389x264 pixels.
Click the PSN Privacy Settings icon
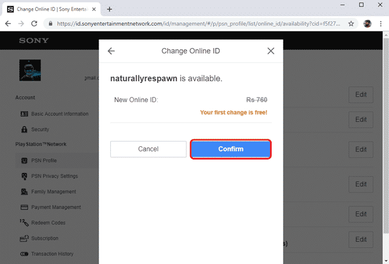[x=24, y=176]
